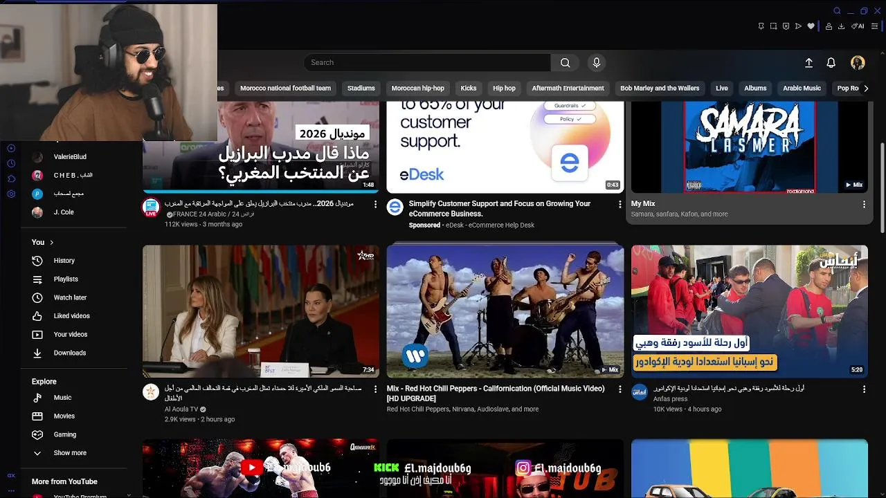Open the player icon in browser sidebar
This screenshot has height=498, width=886.
(11, 148)
